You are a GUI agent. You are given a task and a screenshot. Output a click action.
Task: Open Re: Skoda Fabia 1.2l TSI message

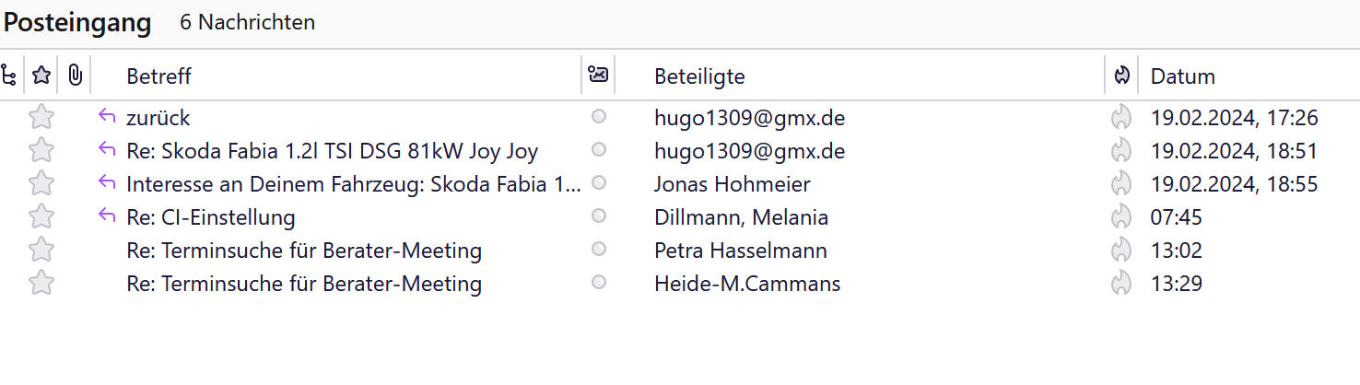[332, 151]
